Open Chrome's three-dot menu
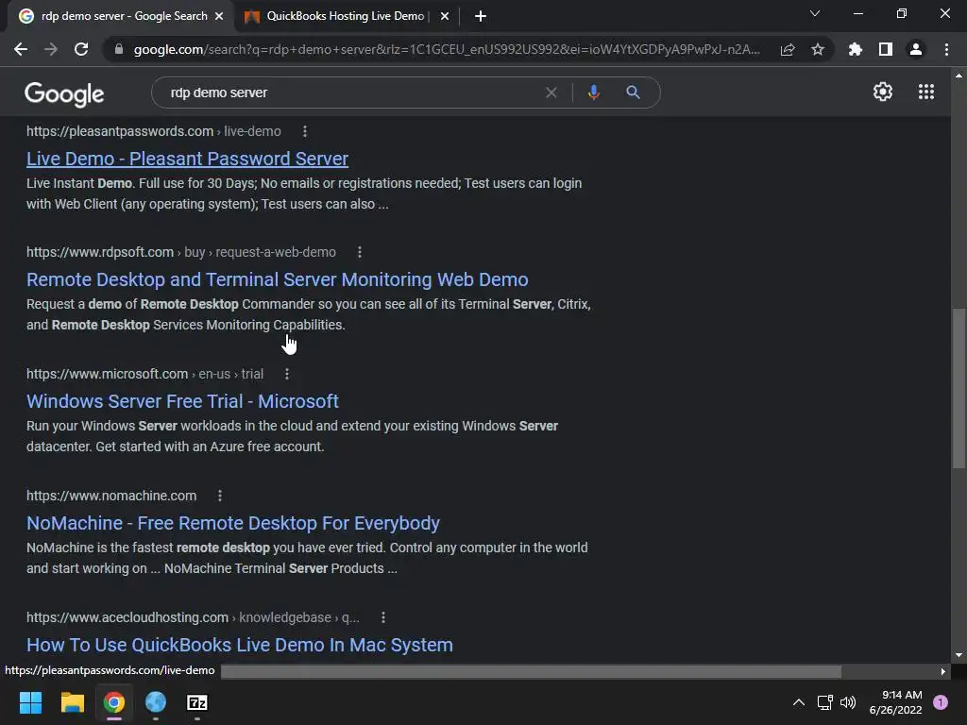The height and width of the screenshot is (725, 967). coord(946,49)
